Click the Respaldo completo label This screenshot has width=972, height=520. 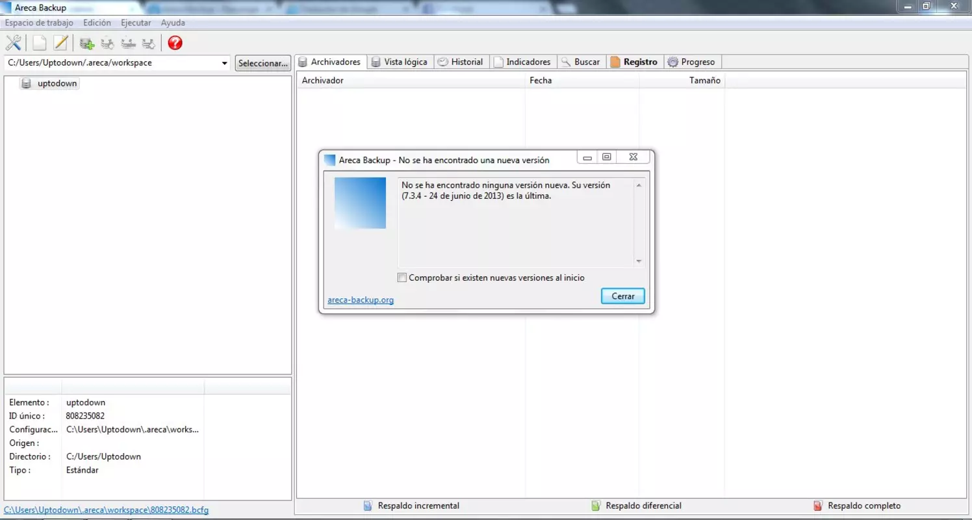pos(864,506)
